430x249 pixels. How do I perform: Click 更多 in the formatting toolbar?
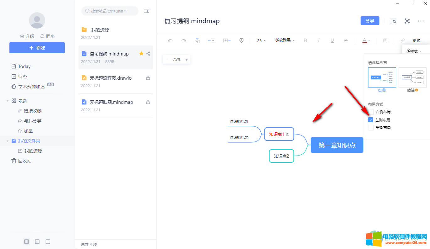(416, 40)
